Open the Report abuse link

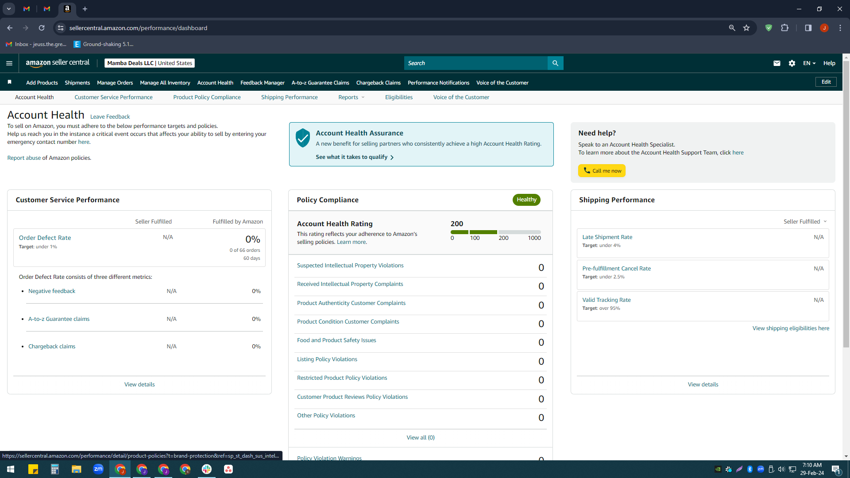pyautogui.click(x=24, y=158)
